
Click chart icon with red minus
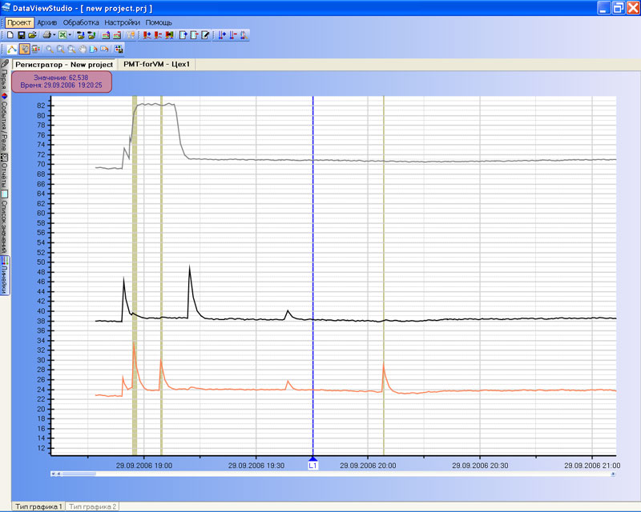coord(117,35)
